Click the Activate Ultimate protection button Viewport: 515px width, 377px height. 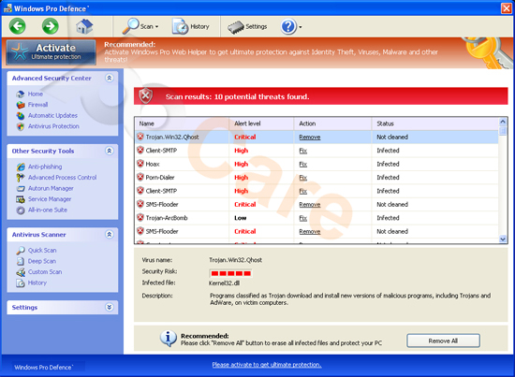pos(51,52)
